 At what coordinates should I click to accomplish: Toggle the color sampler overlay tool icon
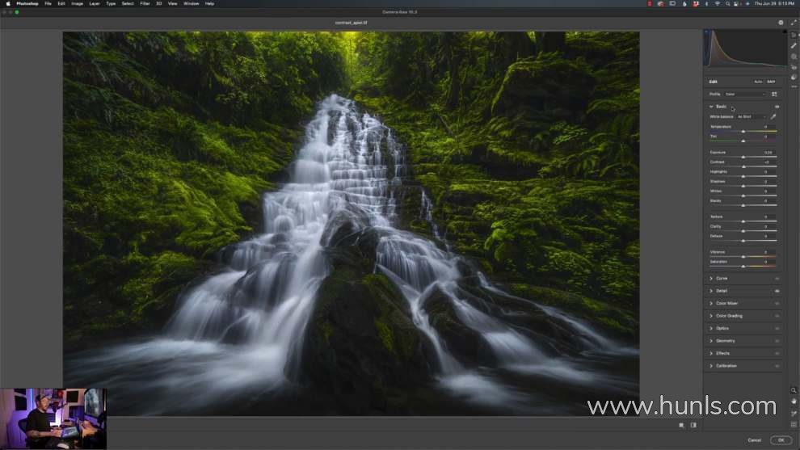click(794, 414)
